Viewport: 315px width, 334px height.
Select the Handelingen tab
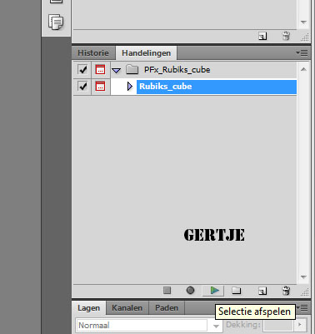coord(146,52)
